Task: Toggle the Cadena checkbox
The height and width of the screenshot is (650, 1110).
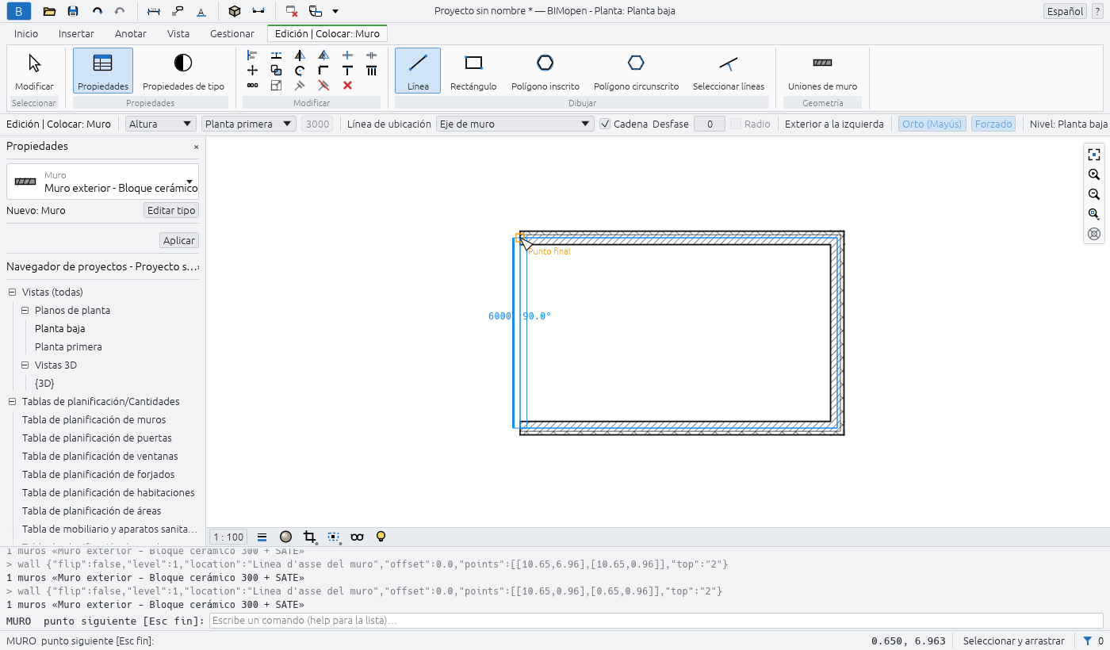Action: [x=605, y=124]
